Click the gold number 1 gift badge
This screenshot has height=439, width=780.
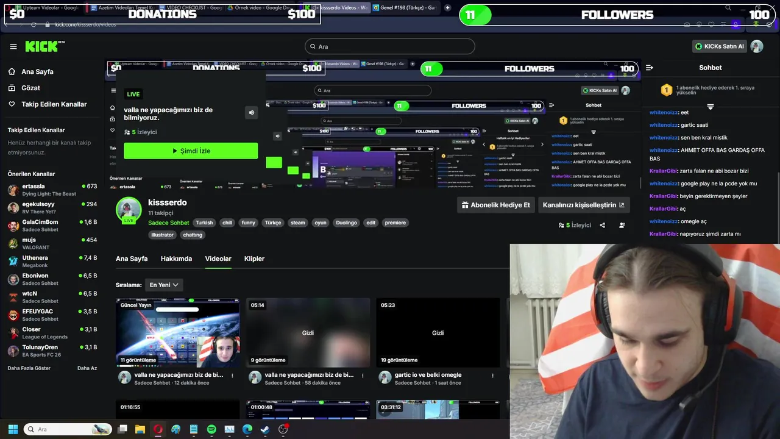click(x=667, y=90)
